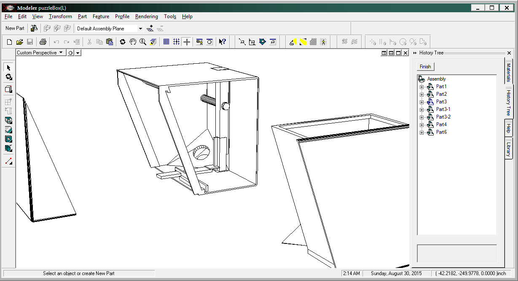Choose the selection arrow tool in left toolbar
518x281 pixels.
pos(8,68)
